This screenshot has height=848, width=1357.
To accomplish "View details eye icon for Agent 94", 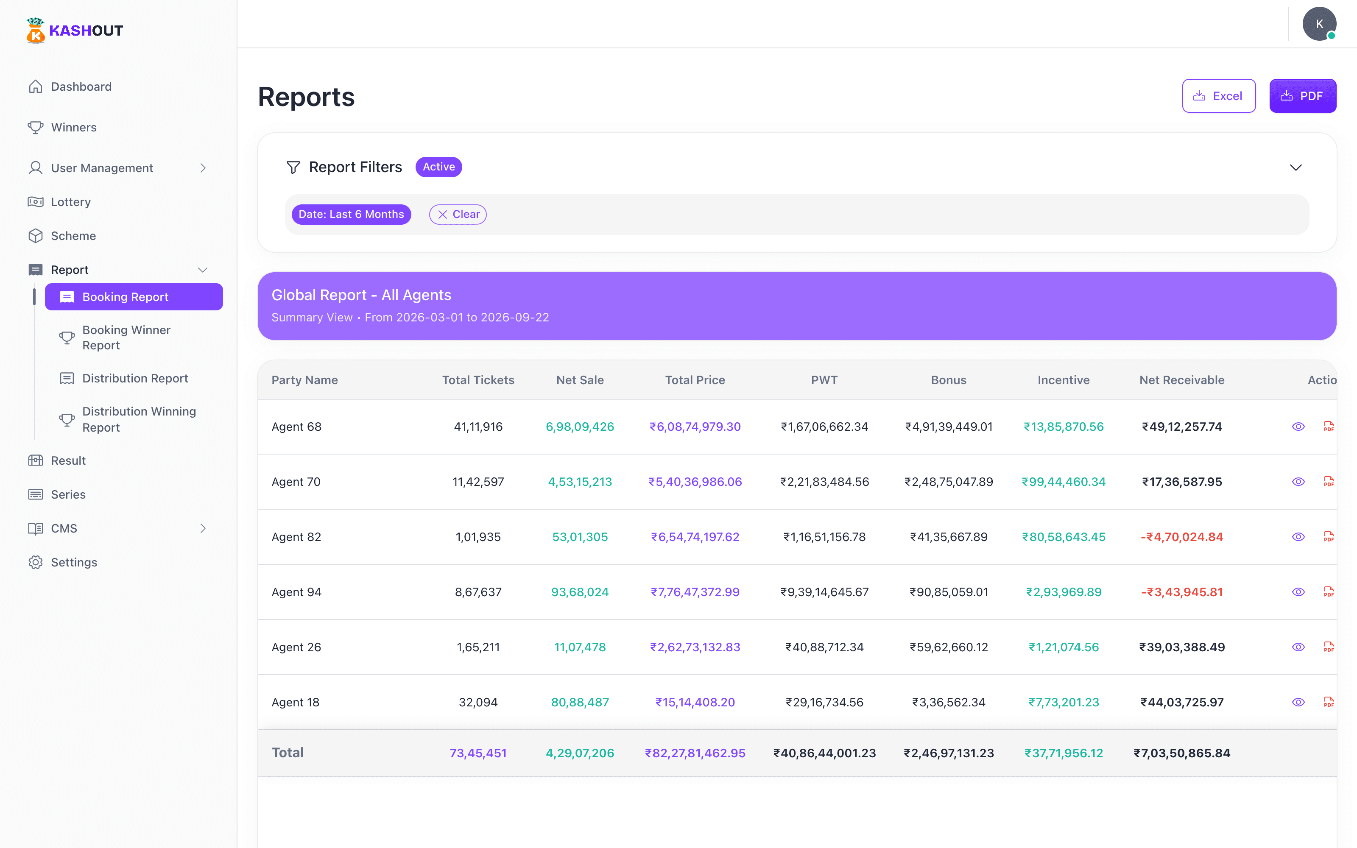I will pos(1298,592).
